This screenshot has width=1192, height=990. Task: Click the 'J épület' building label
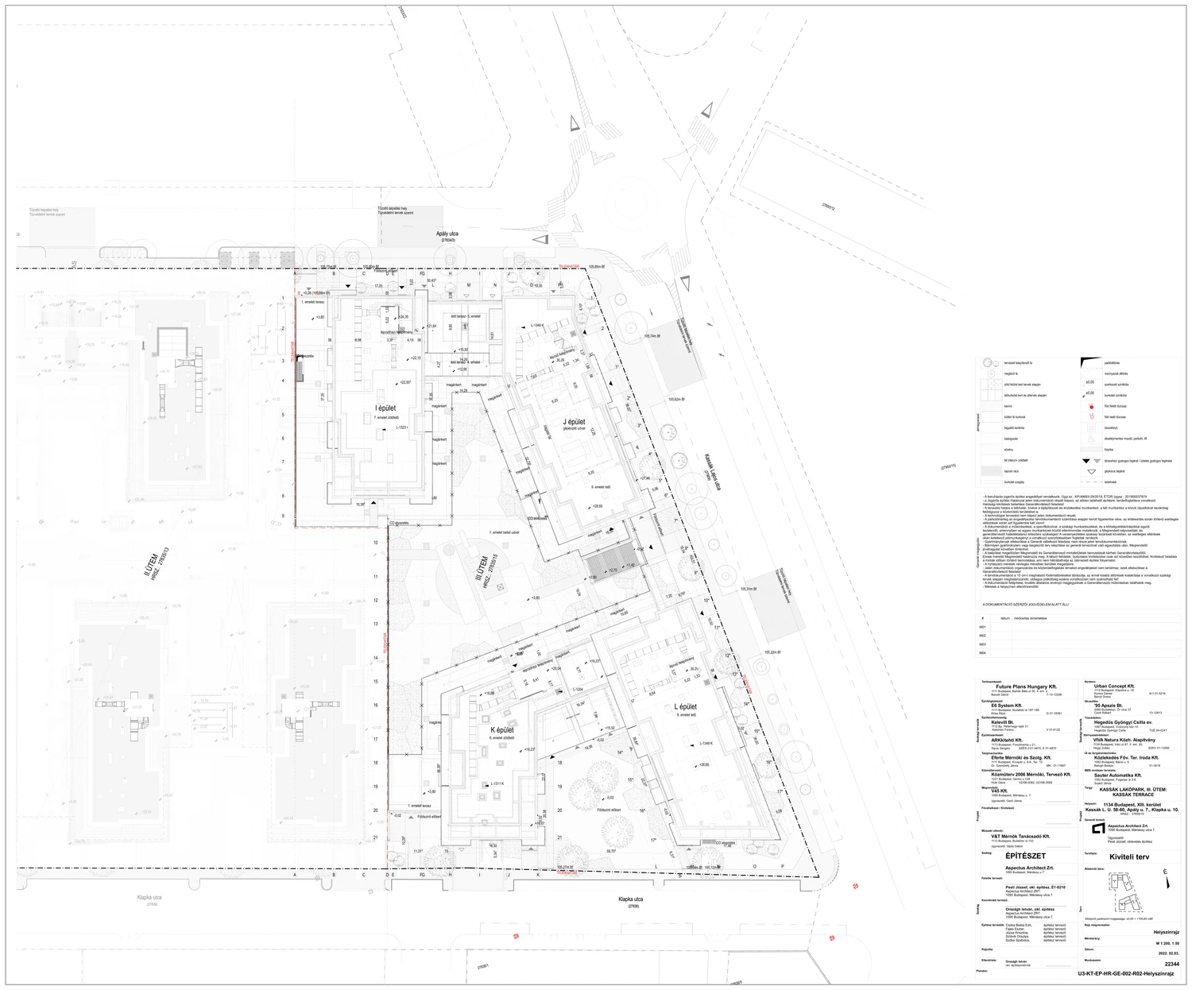pos(574,422)
